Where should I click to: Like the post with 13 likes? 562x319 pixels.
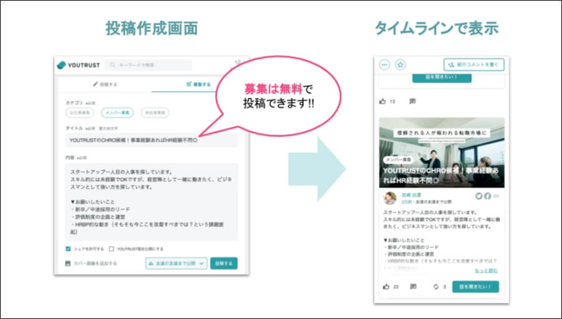383,102
